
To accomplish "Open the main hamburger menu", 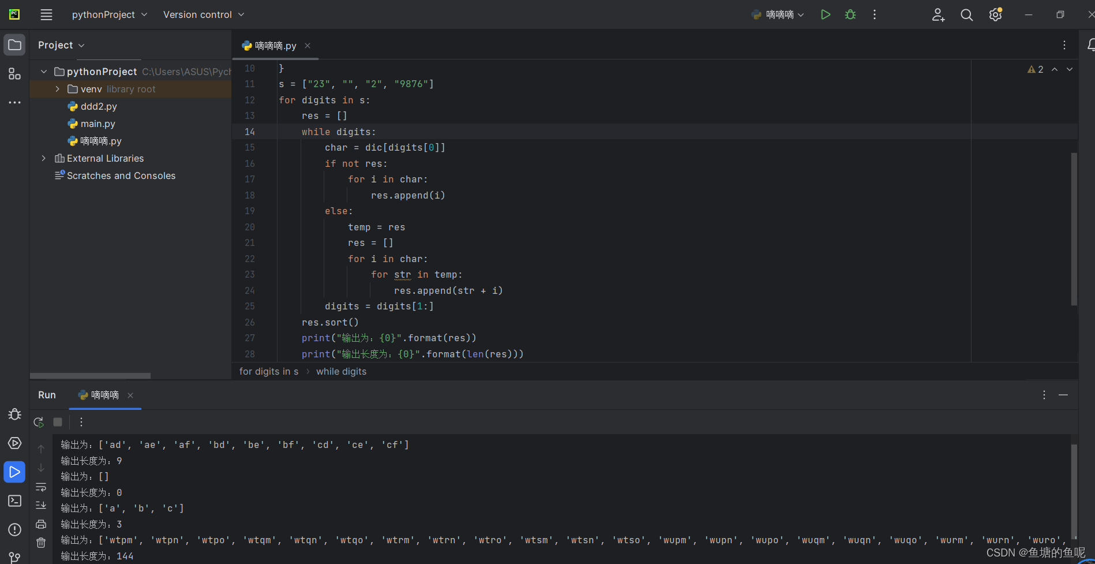I will (47, 14).
